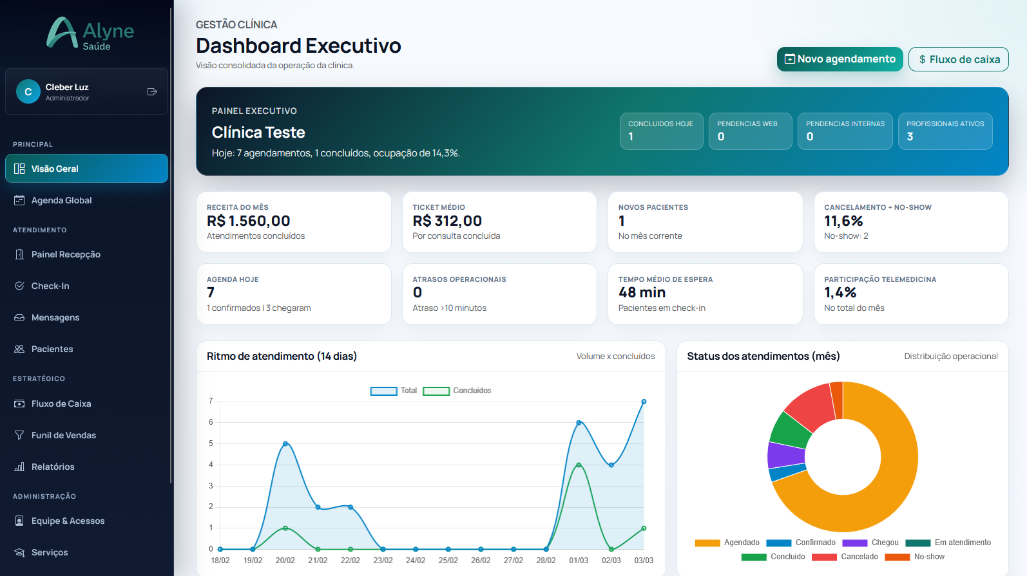Click the Receita do Mês card
Viewport: 1027px width, 576px height.
pyautogui.click(x=293, y=222)
